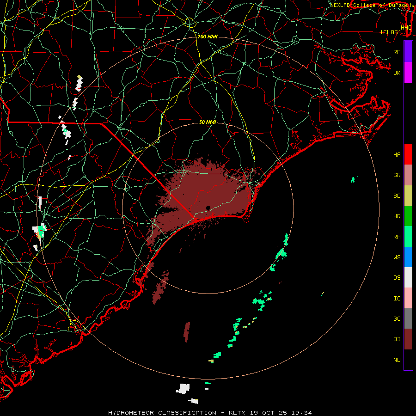Image resolution: width=416 pixels, height=416 pixels.
Task: Click the 100 NMI range ring label
Action: 208,37
